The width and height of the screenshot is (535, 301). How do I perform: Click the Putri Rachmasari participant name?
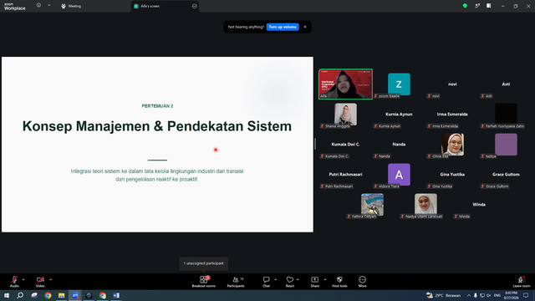tap(345, 175)
